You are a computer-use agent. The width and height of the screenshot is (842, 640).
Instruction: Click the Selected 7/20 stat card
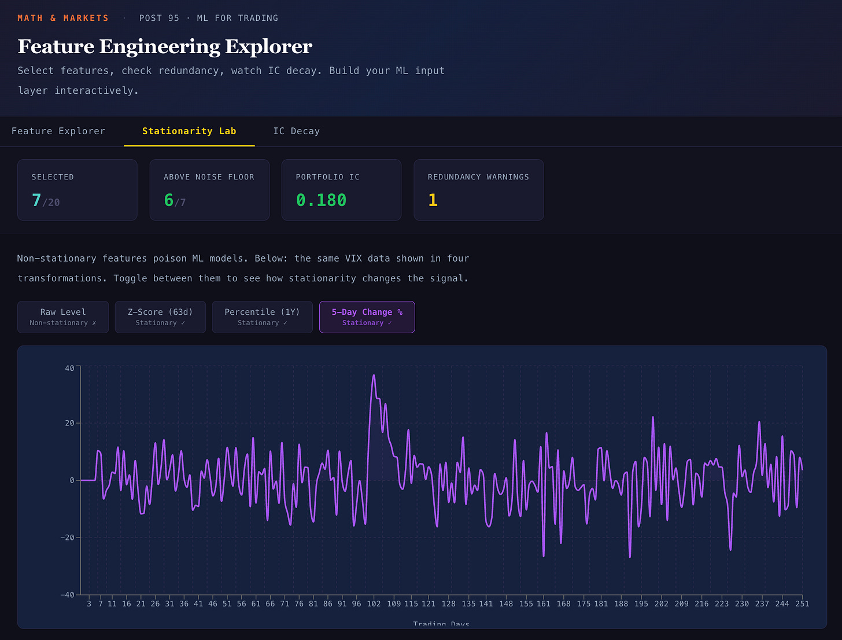tap(77, 190)
